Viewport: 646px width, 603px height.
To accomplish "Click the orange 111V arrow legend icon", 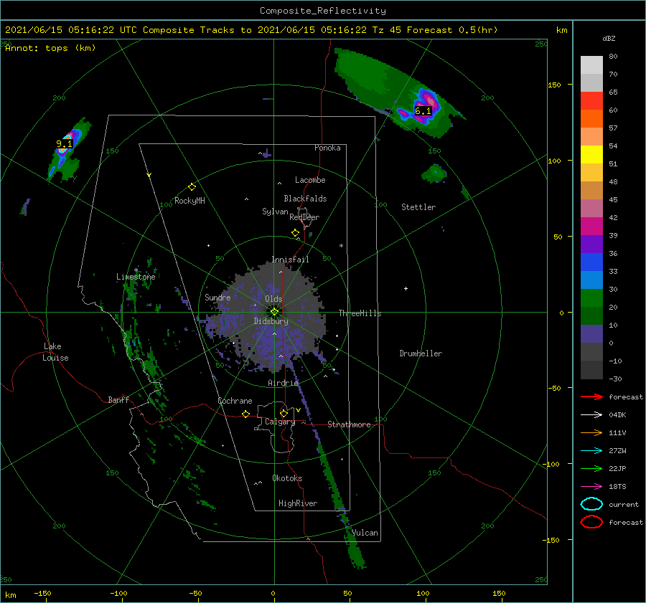I will coord(591,432).
